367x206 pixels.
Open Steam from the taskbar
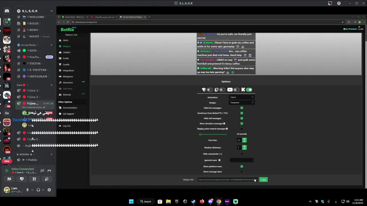194,201
